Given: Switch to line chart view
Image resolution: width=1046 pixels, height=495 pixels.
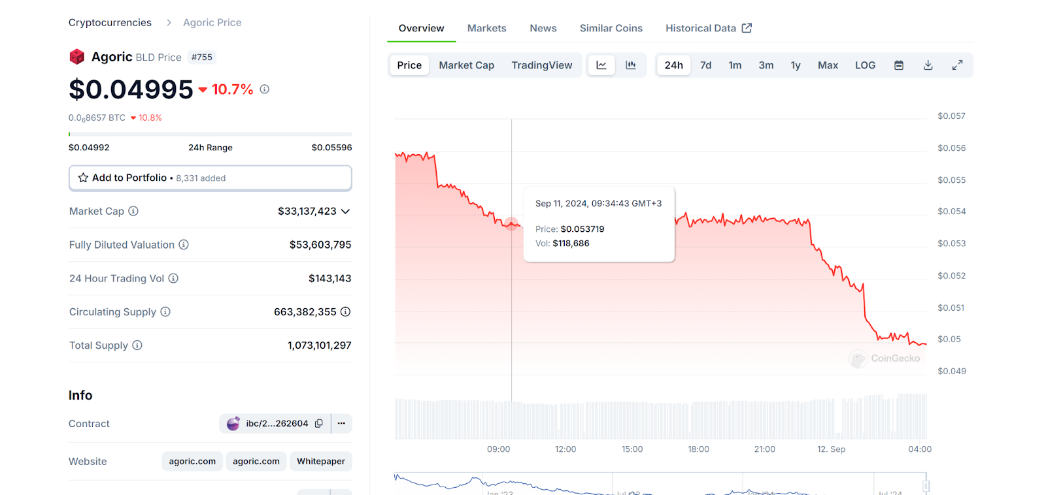Looking at the screenshot, I should 601,65.
